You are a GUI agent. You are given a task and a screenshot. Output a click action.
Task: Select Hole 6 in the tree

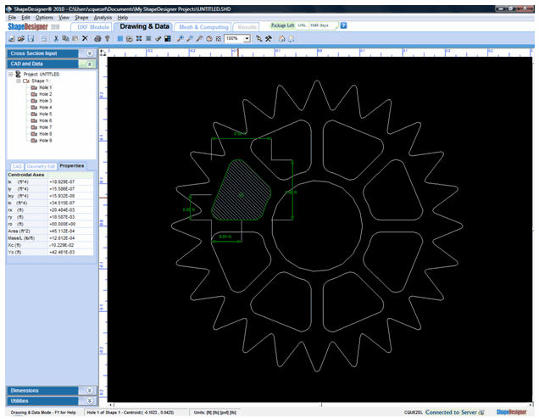46,120
